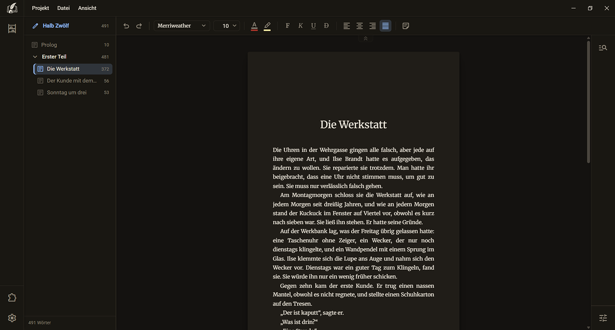
Task: Align text right
Action: (373, 26)
